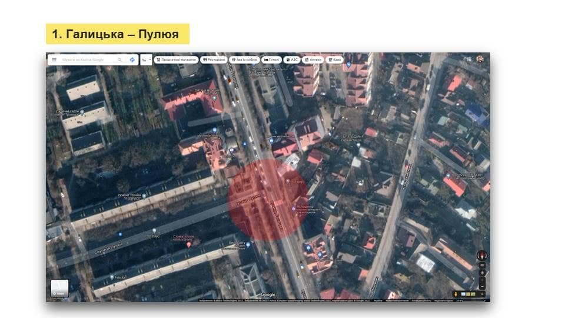Switch map type via the layers thumbnail
The width and height of the screenshot is (565, 318).
click(x=59, y=289)
